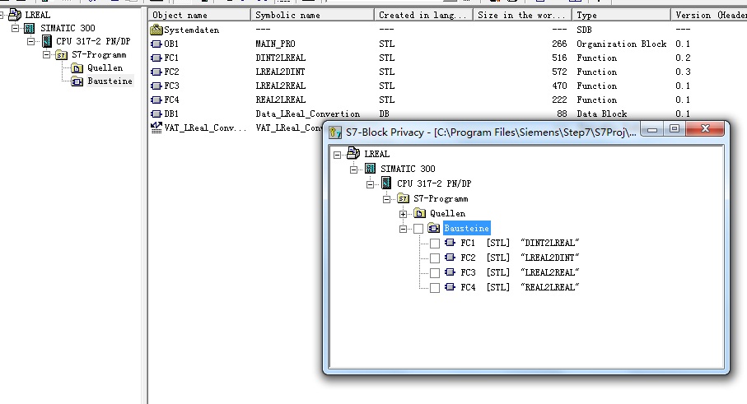The image size is (747, 404).
Task: Select MAIN_PRO symbolic name cell
Action: (275, 44)
